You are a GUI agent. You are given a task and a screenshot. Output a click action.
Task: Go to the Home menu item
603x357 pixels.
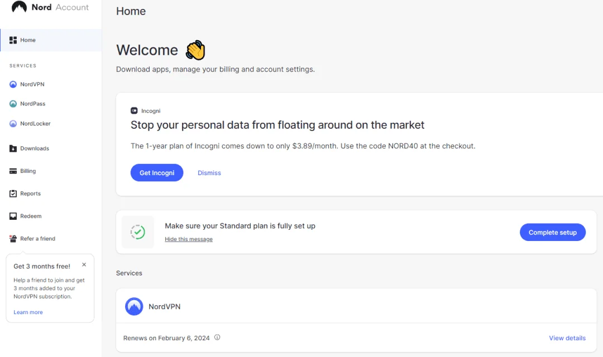51,40
